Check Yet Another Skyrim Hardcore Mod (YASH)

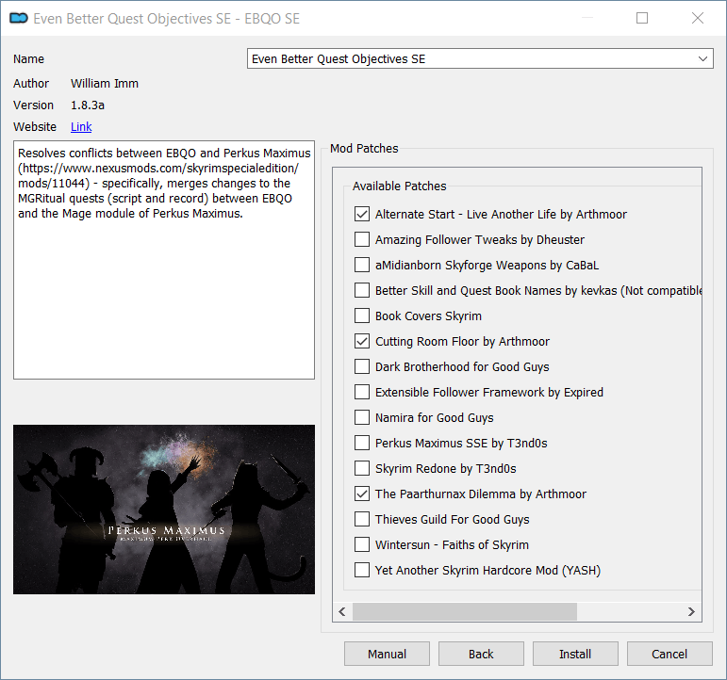[362, 570]
